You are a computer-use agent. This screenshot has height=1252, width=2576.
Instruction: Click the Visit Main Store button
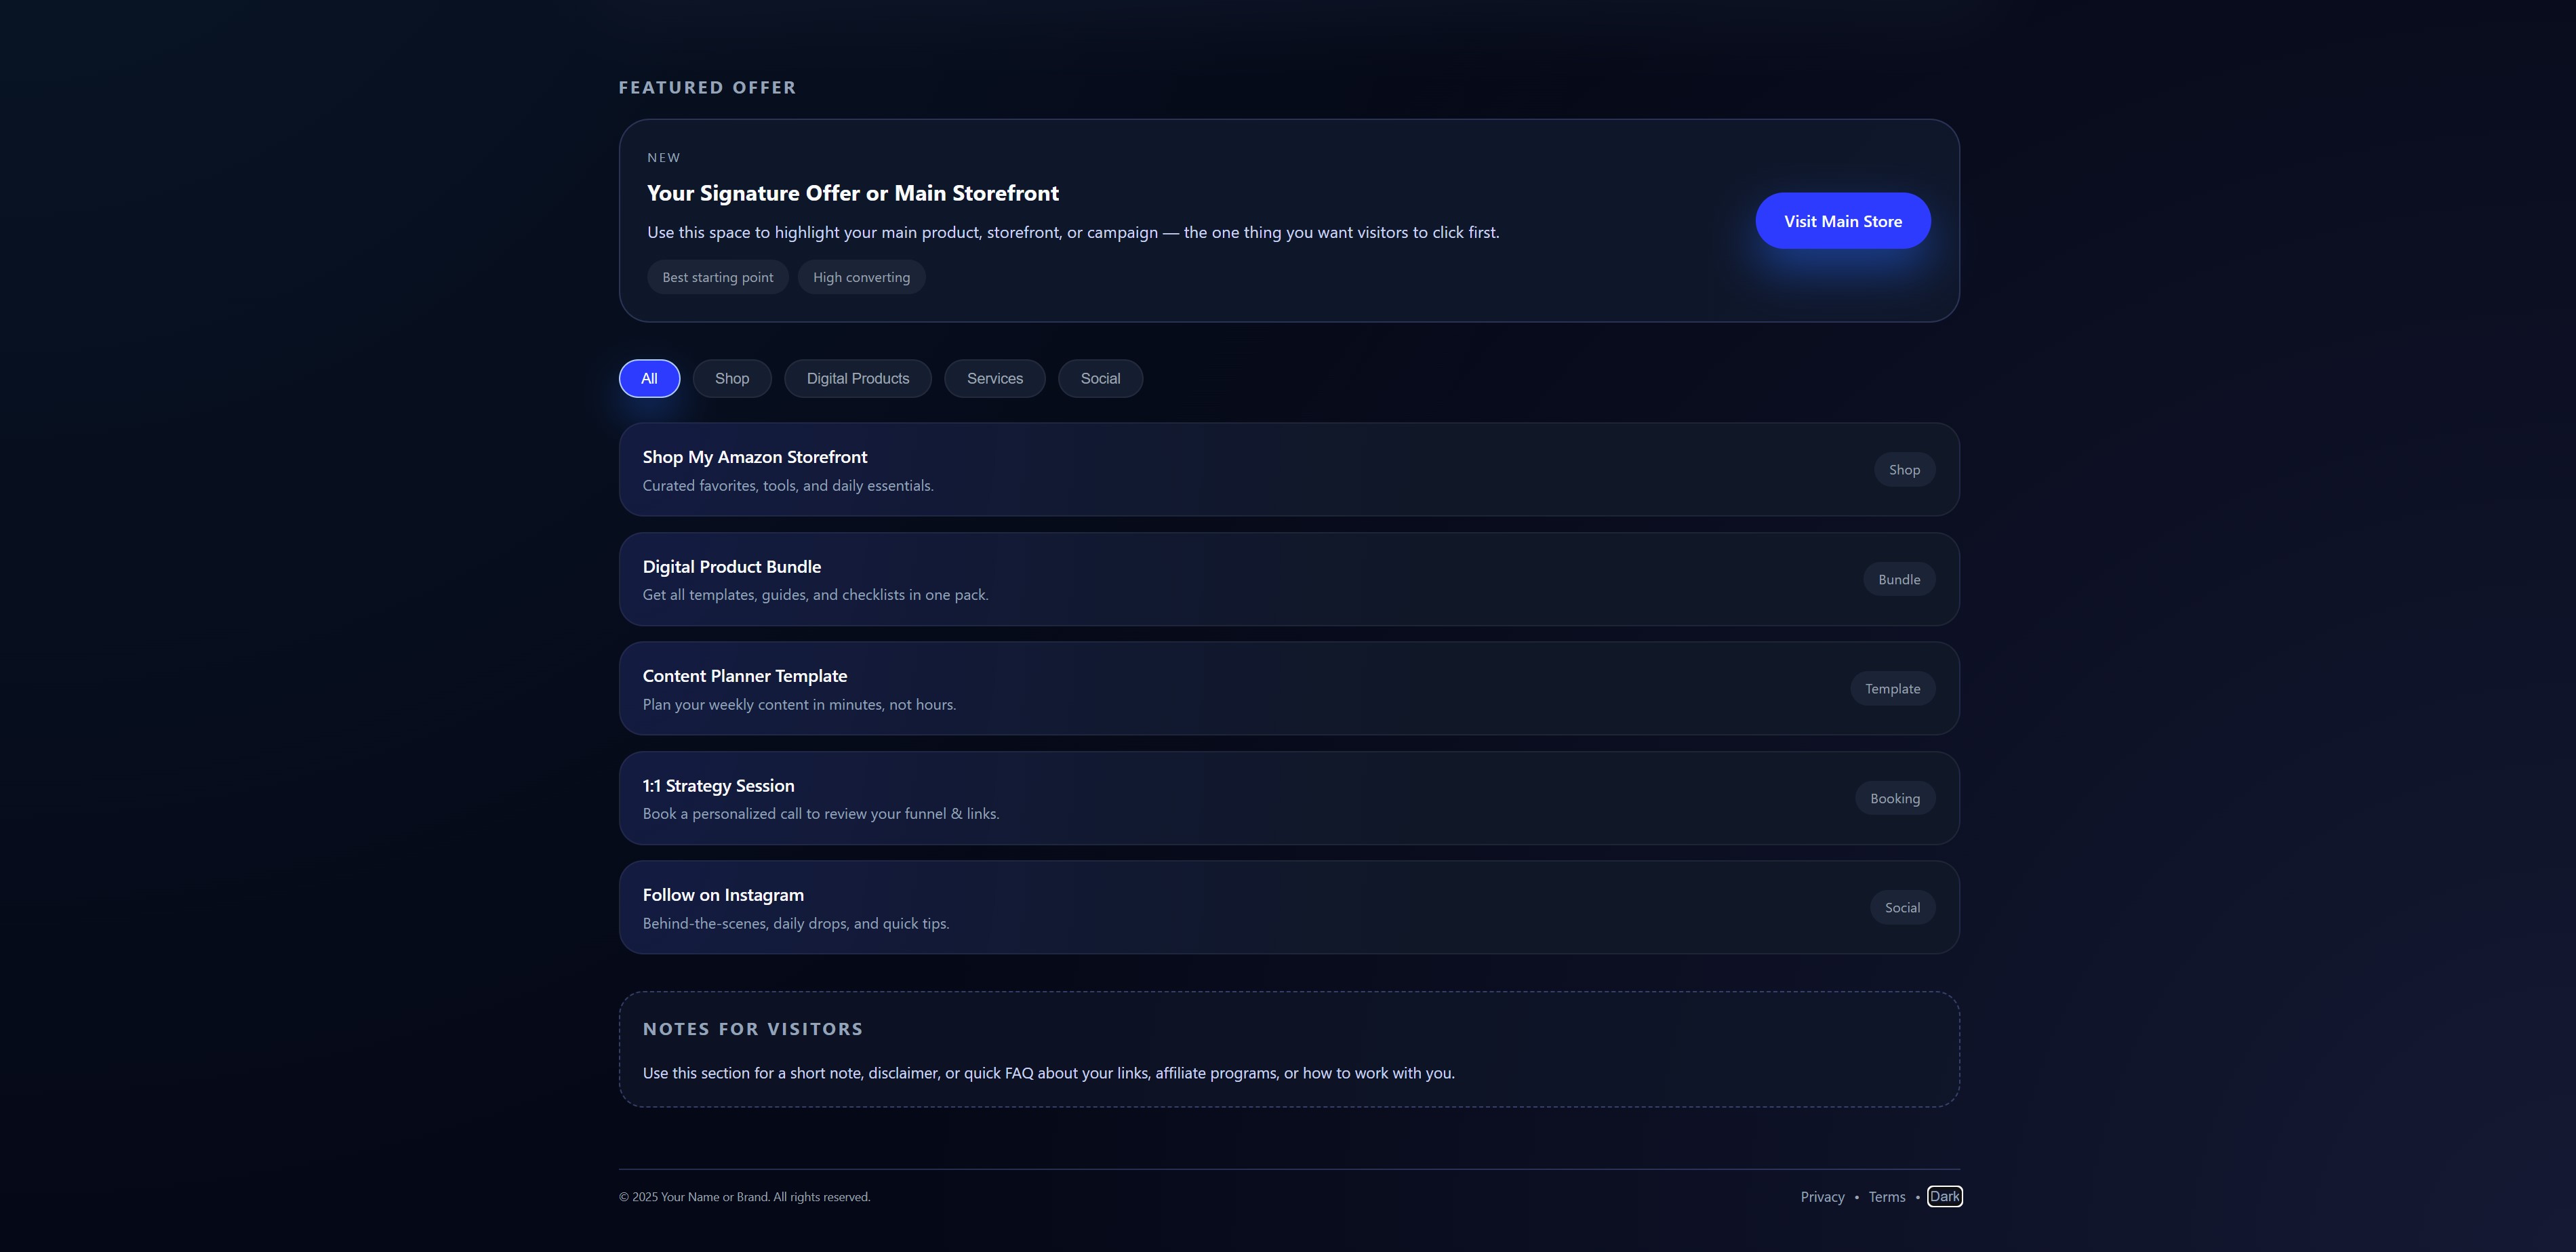(x=1842, y=221)
